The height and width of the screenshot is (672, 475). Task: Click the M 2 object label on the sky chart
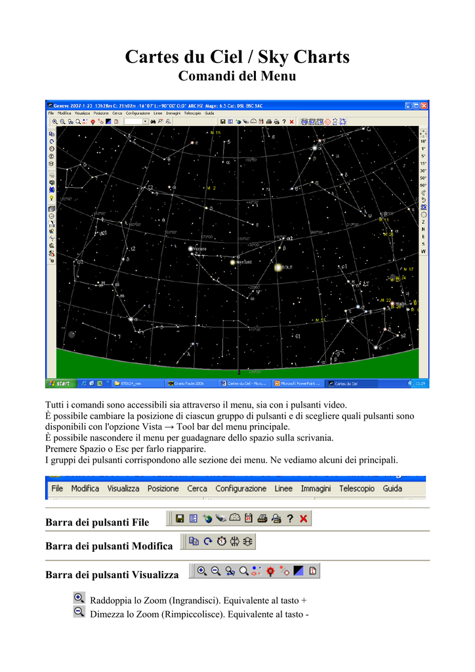(x=212, y=188)
